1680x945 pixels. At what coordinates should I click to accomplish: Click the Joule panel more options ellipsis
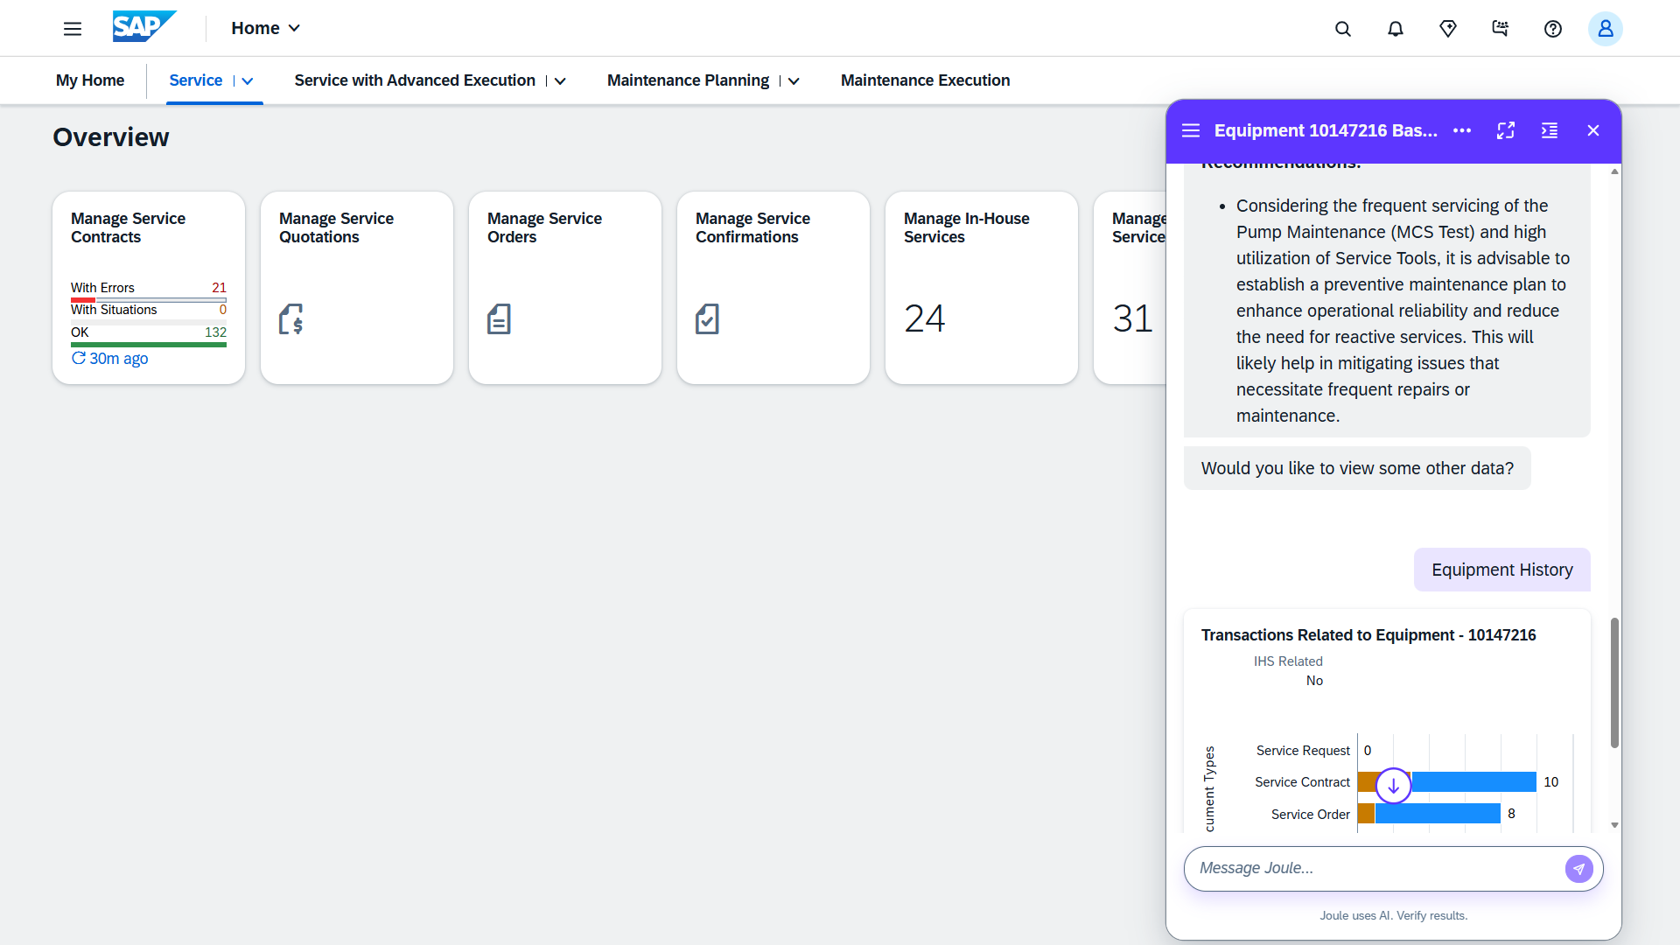tap(1462, 130)
